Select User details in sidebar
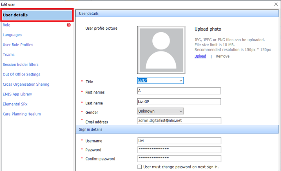281x171 pixels. coord(37,15)
